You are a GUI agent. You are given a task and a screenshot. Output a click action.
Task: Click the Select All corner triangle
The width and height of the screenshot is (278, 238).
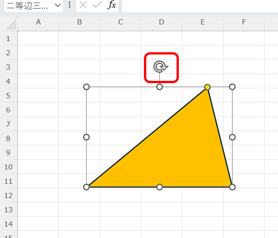11,25
